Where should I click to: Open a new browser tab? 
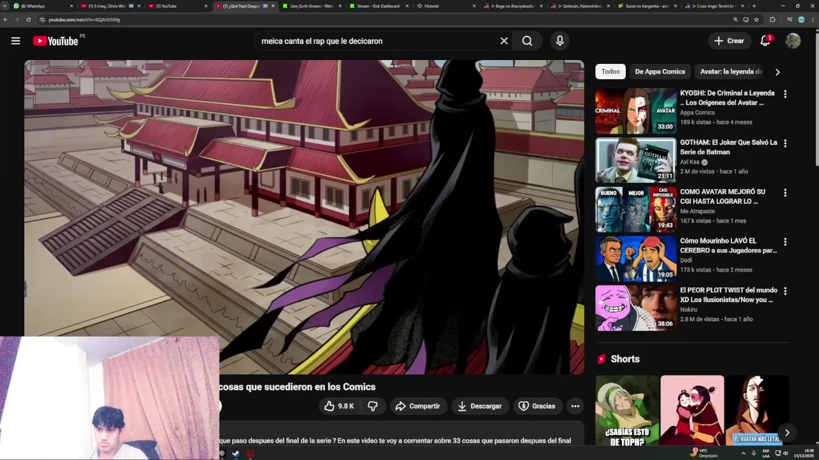click(x=754, y=6)
